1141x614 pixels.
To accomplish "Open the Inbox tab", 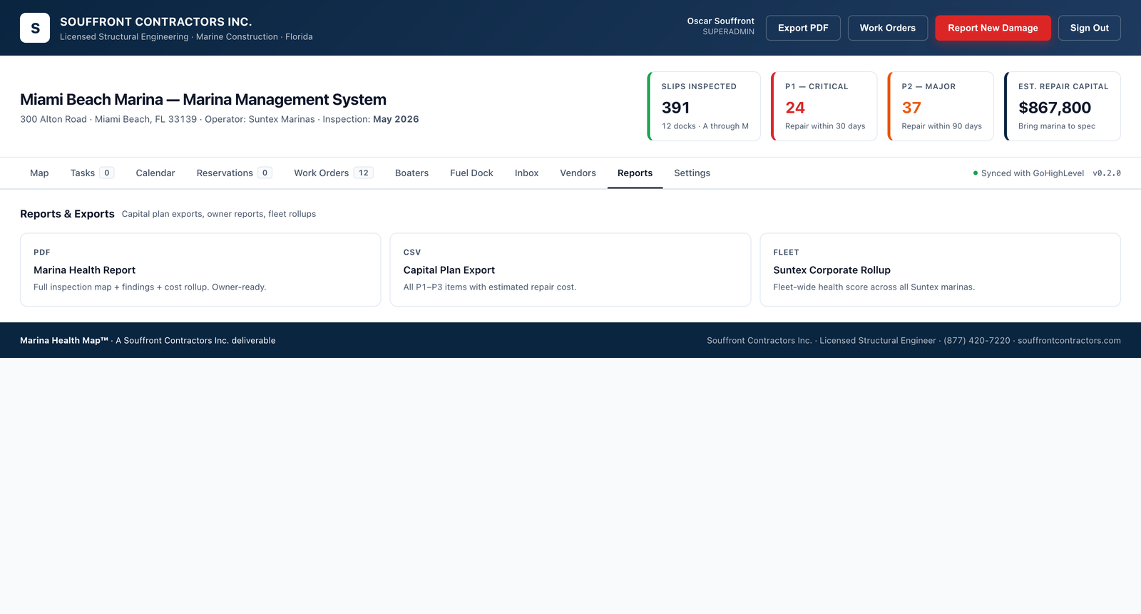I will (x=526, y=173).
